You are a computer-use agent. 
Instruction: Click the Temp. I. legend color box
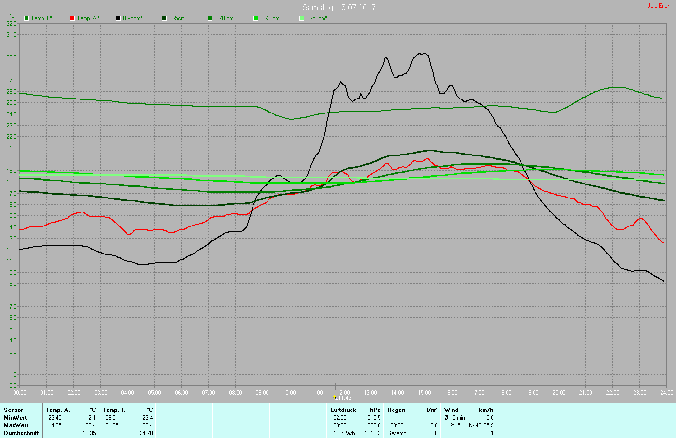pyautogui.click(x=27, y=18)
